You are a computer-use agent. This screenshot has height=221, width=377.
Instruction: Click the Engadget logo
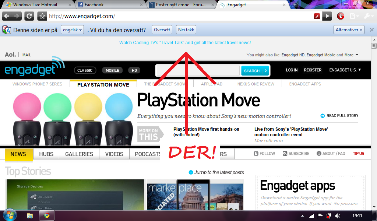pos(35,67)
